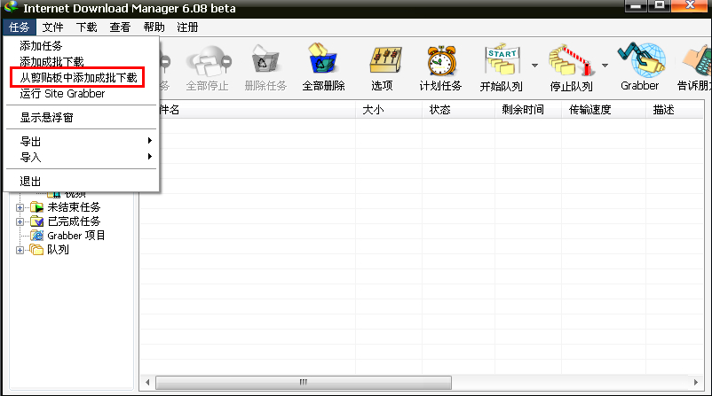Click the 告诉朋友 phone icon
The width and height of the screenshot is (712, 396).
[x=694, y=68]
